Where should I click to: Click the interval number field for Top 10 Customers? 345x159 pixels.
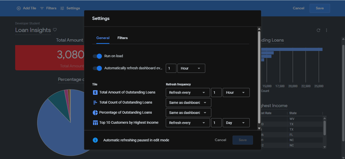pos(216,123)
